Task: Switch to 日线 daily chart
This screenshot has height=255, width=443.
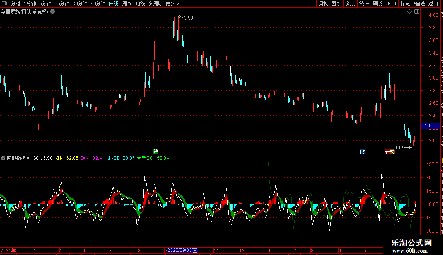Action: pos(114,4)
